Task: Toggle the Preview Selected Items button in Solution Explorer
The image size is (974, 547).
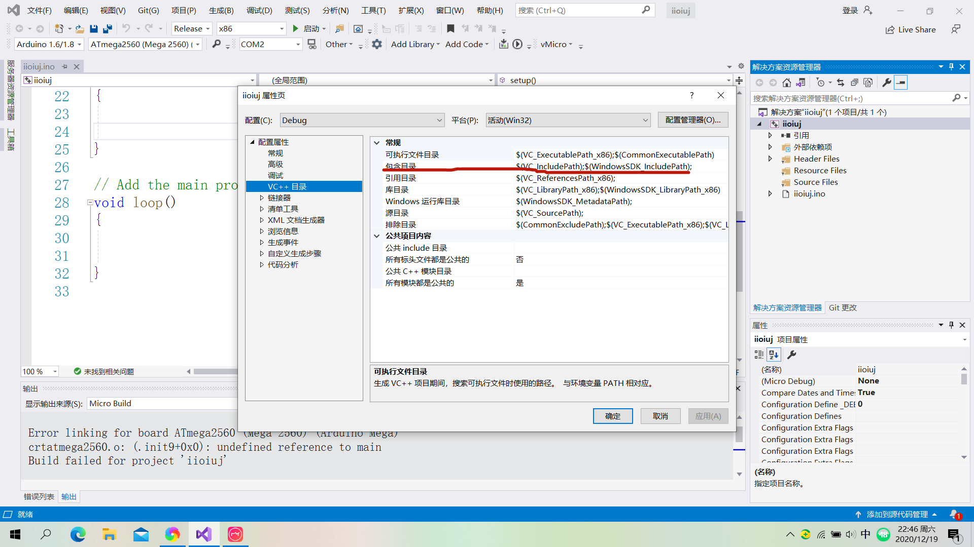Action: coord(900,83)
